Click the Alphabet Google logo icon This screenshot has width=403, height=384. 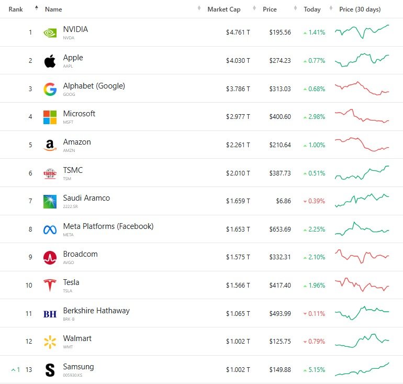click(50, 89)
